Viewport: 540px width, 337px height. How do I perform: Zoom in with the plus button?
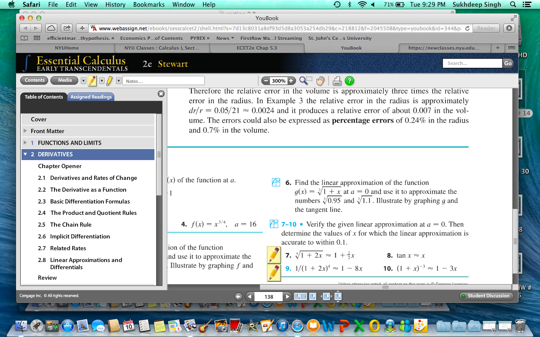291,81
